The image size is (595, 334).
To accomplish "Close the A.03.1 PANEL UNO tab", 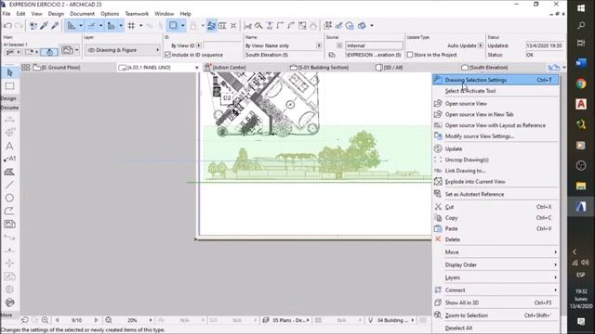I will (x=196, y=68).
